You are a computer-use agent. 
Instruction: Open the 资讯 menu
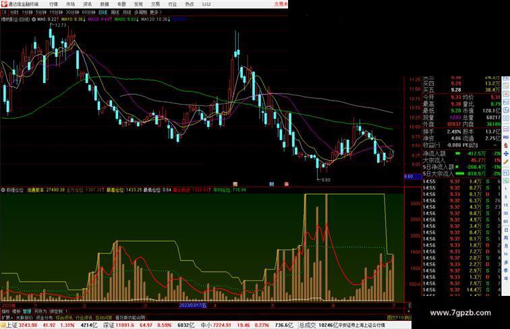pos(87,4)
